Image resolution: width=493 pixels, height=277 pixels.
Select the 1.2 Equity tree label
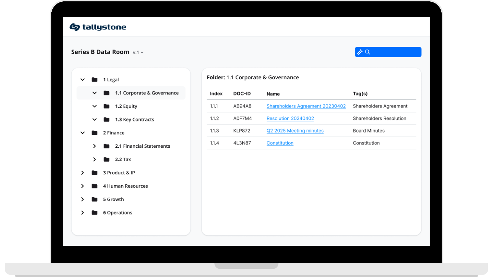pos(126,106)
